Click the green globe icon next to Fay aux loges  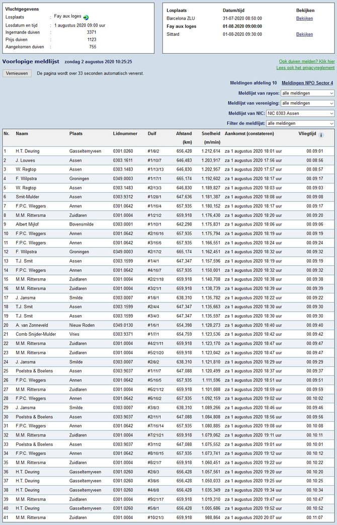(x=86, y=18)
